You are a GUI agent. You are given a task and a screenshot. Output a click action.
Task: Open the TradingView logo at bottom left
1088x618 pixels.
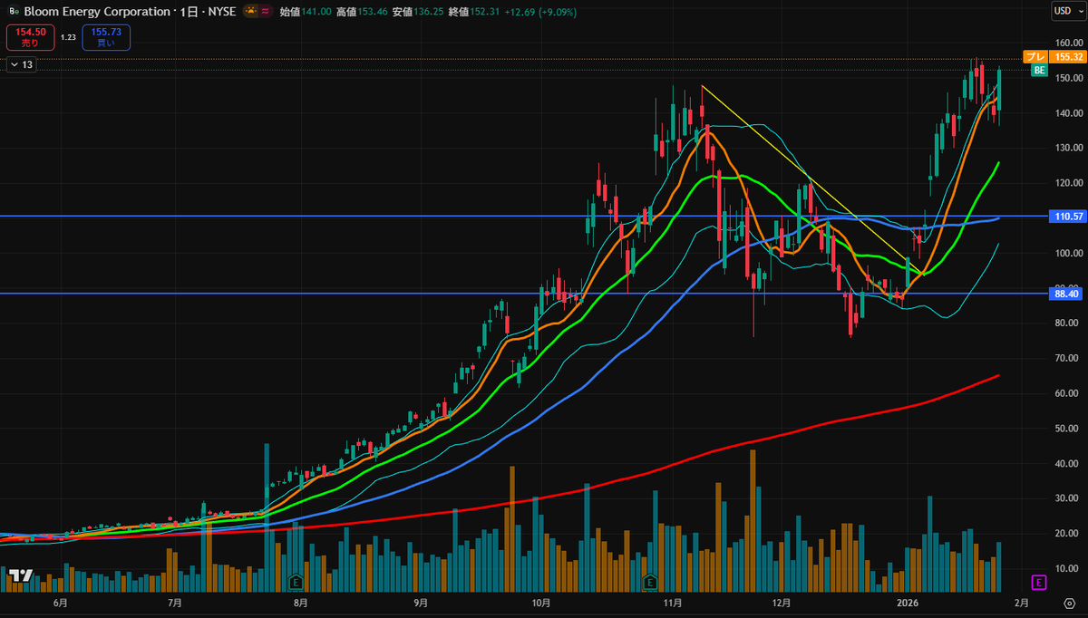(x=22, y=575)
